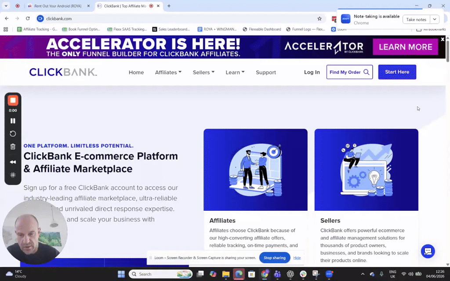Close the Accelerator banner with the X
450x281 pixels.
[442, 39]
